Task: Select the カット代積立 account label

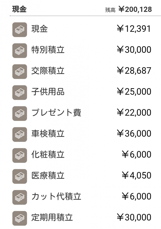Action: pos(56,196)
